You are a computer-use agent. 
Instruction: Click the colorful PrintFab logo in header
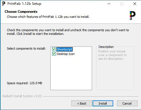pyautogui.click(x=133, y=16)
